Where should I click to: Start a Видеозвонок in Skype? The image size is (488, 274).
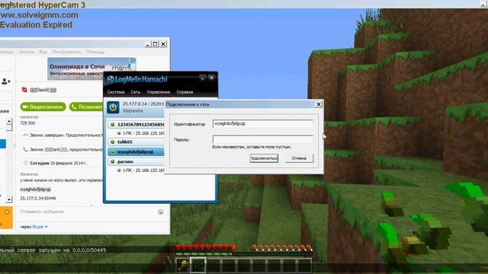pos(43,107)
